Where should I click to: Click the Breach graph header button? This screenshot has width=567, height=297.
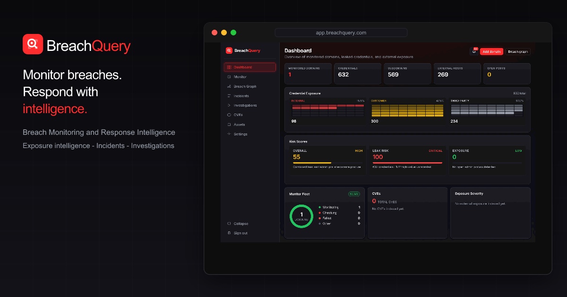518,51
